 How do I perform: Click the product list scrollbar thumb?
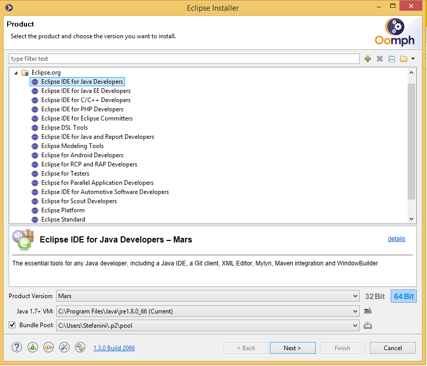(x=411, y=142)
